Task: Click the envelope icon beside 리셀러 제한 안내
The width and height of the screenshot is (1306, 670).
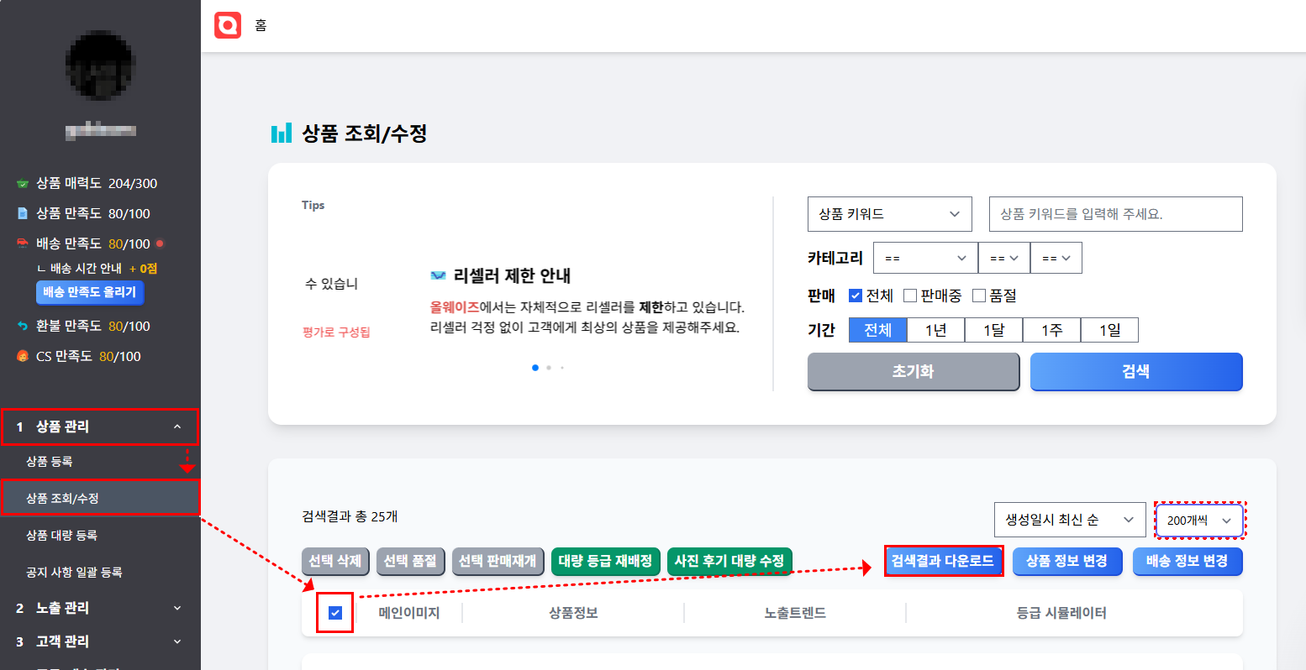Action: 438,275
